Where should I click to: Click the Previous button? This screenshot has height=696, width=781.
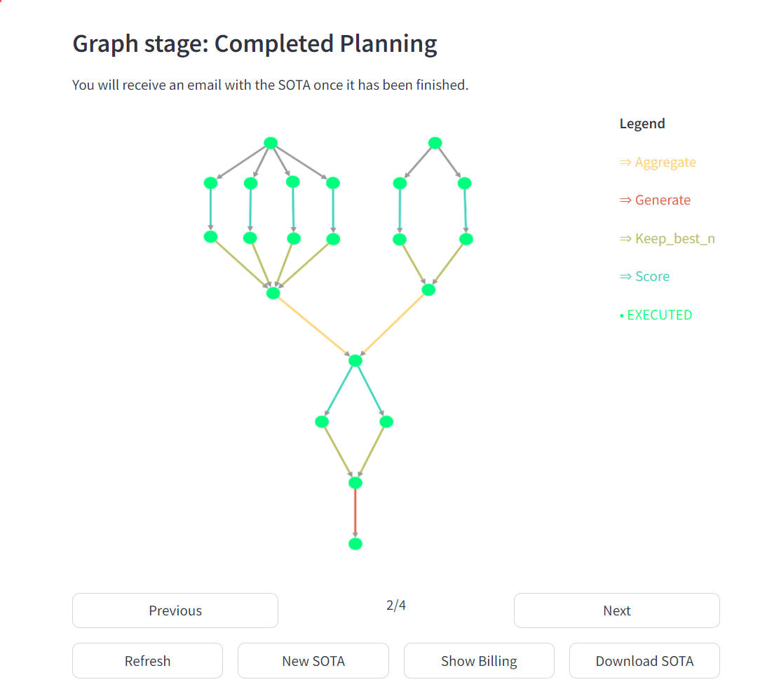point(175,610)
